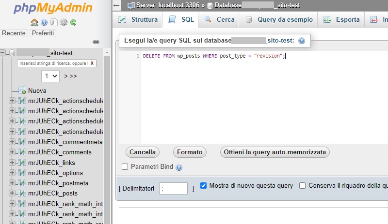388x224 pixels.
Task: Open the help icon beside Parametri Bind
Action: tap(179, 167)
